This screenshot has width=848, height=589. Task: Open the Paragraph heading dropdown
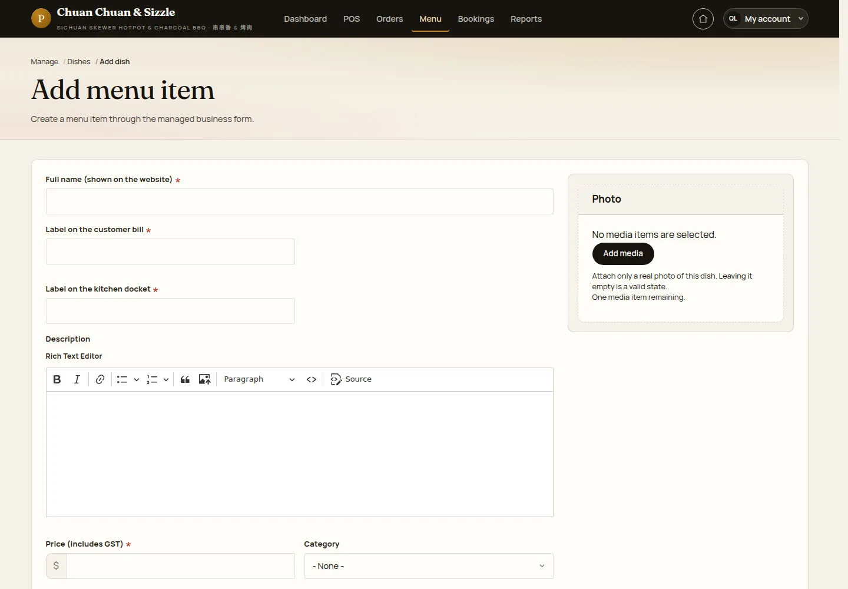point(259,379)
